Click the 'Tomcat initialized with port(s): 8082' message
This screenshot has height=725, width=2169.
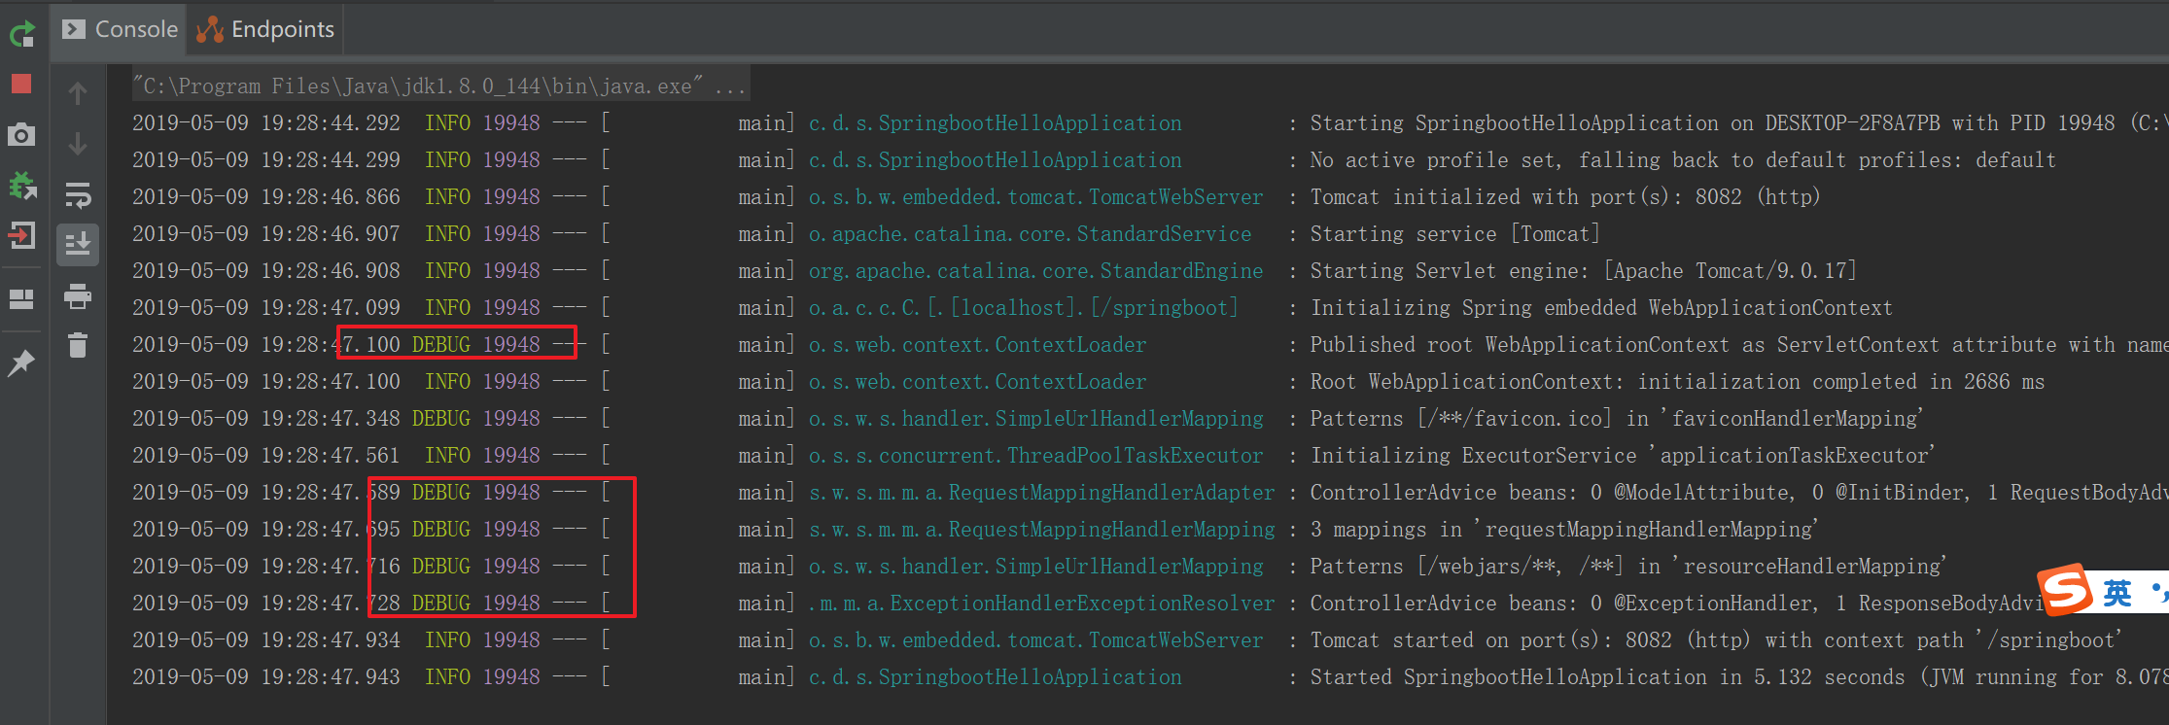click(1564, 197)
